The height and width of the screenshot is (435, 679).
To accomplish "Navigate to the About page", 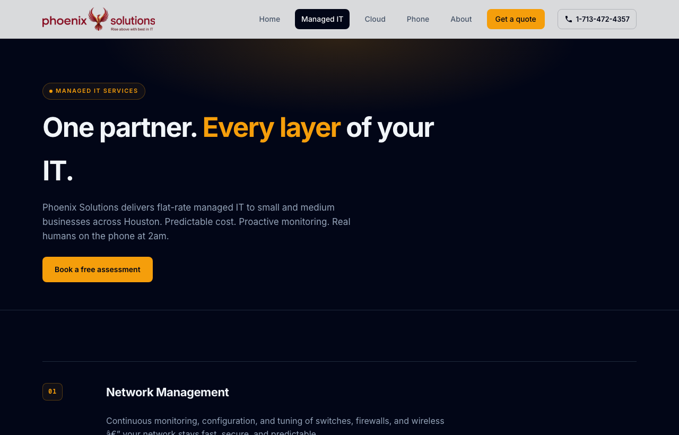I will [x=461, y=19].
